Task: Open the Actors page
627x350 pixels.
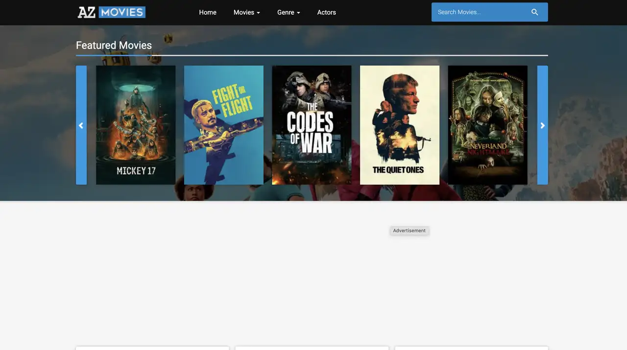Action: pos(327,12)
